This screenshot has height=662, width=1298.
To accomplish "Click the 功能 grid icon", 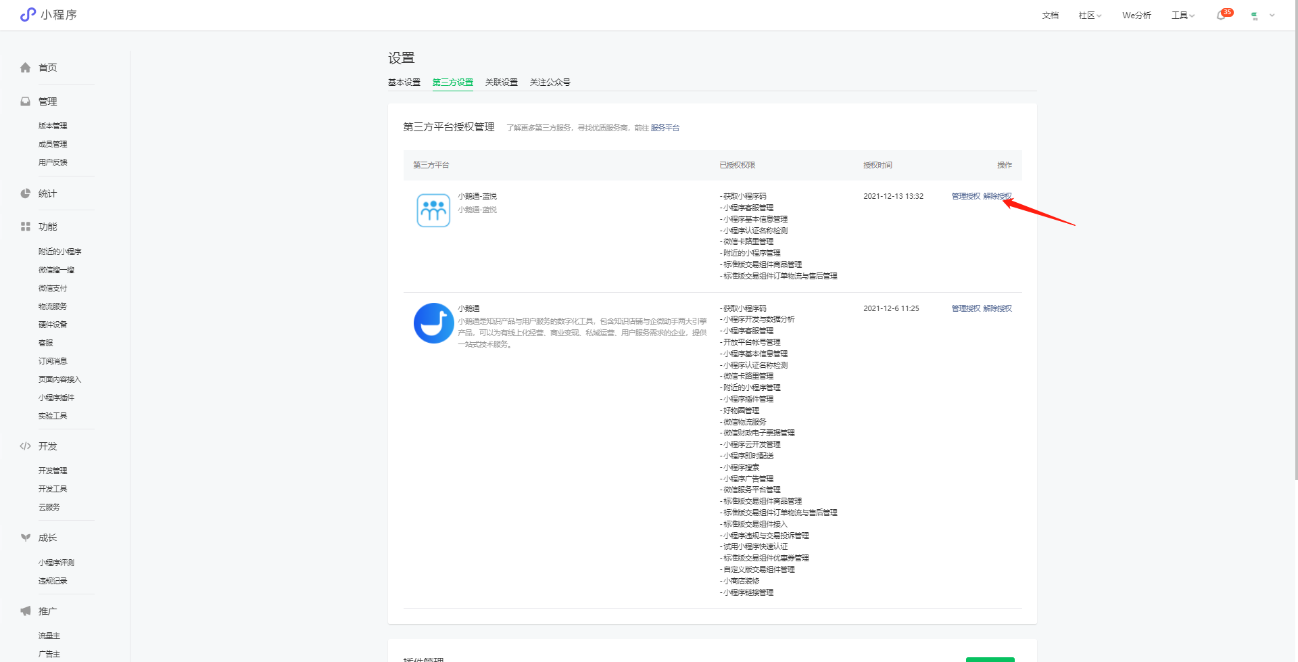I will [x=26, y=227].
